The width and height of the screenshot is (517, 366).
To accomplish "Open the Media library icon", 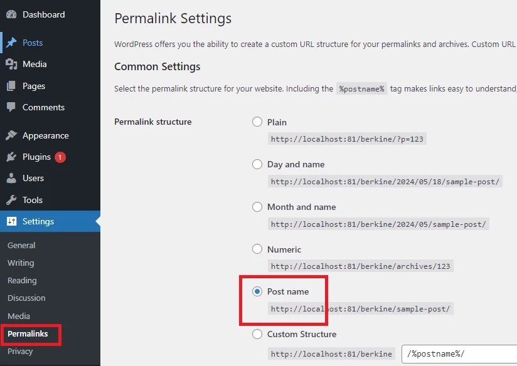I will (11, 64).
